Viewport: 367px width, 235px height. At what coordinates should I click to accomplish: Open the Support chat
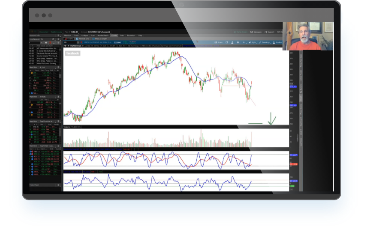click(269, 32)
